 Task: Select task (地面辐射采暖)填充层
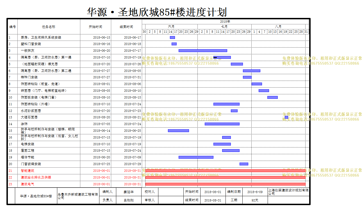[x=39, y=64]
